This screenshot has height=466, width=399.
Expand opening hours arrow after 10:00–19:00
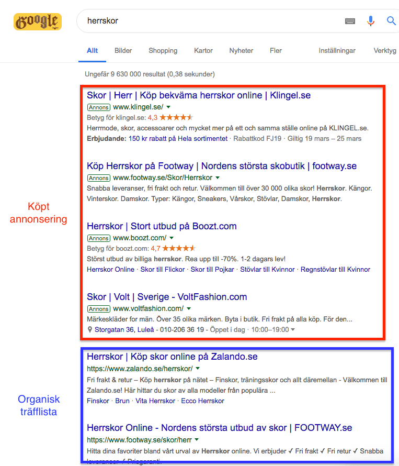[x=293, y=329]
